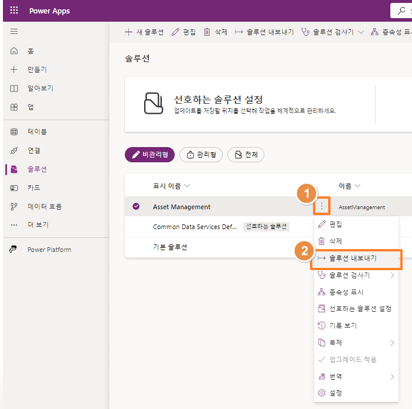Click the 선호하는 솔루션 badge
The image size is (412, 409).
(x=266, y=226)
